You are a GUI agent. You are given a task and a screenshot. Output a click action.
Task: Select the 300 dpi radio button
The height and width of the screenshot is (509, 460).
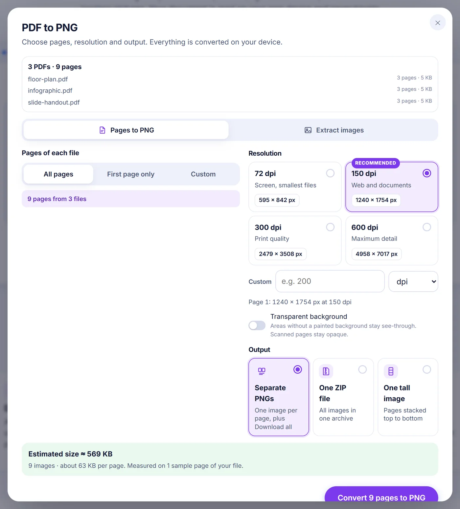(330, 227)
